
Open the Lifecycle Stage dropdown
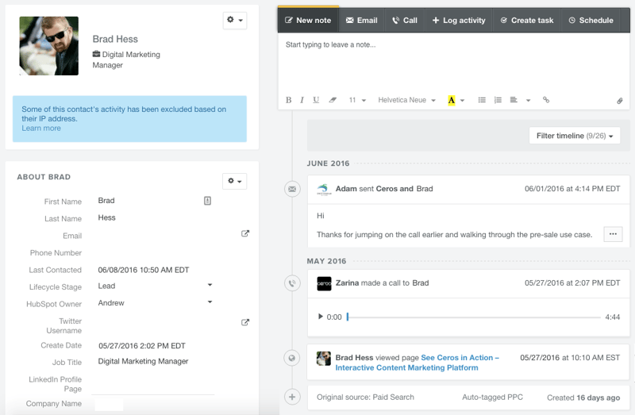tap(210, 286)
